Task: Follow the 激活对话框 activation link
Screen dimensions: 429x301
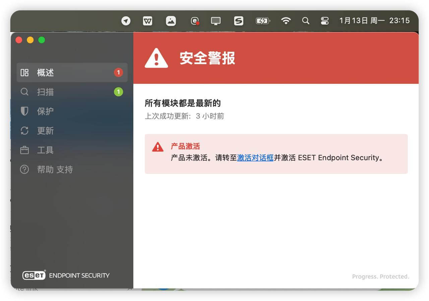Action: coord(255,158)
